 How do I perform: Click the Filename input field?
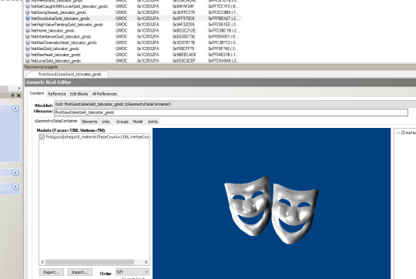(x=231, y=113)
